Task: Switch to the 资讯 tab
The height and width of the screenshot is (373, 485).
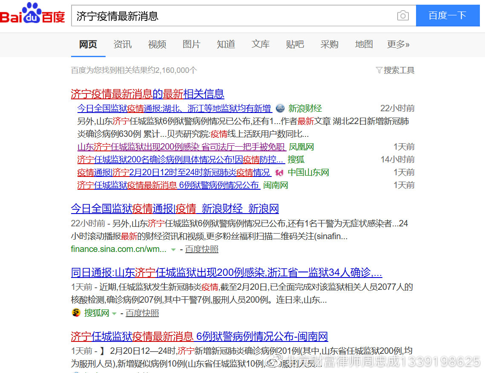Action: 123,44
